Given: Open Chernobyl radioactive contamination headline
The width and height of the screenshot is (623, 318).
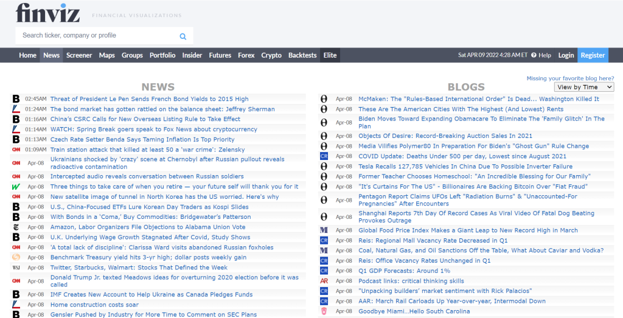Looking at the screenshot, I should (x=167, y=163).
